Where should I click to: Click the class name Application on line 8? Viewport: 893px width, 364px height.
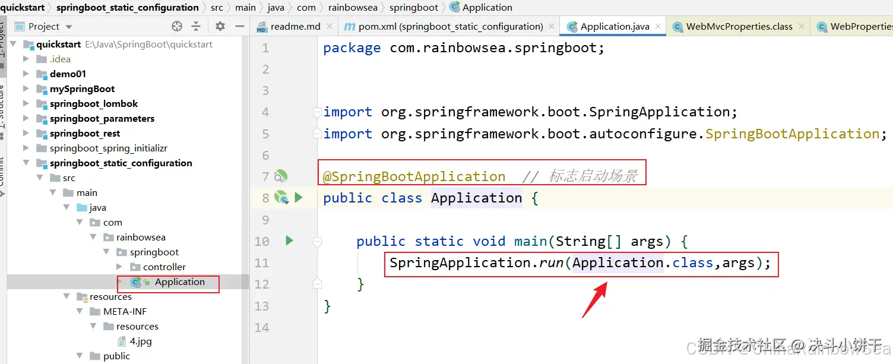[476, 198]
